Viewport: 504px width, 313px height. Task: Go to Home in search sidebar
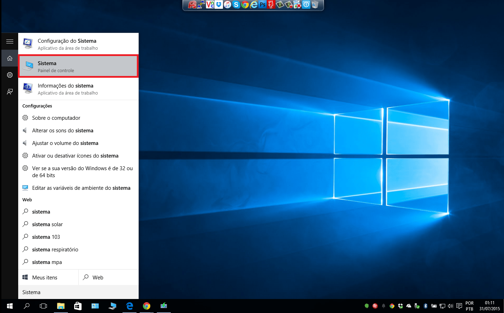coord(10,58)
